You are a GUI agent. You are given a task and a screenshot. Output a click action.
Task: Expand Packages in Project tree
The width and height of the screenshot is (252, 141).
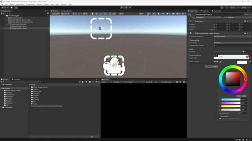[x=1, y=107]
